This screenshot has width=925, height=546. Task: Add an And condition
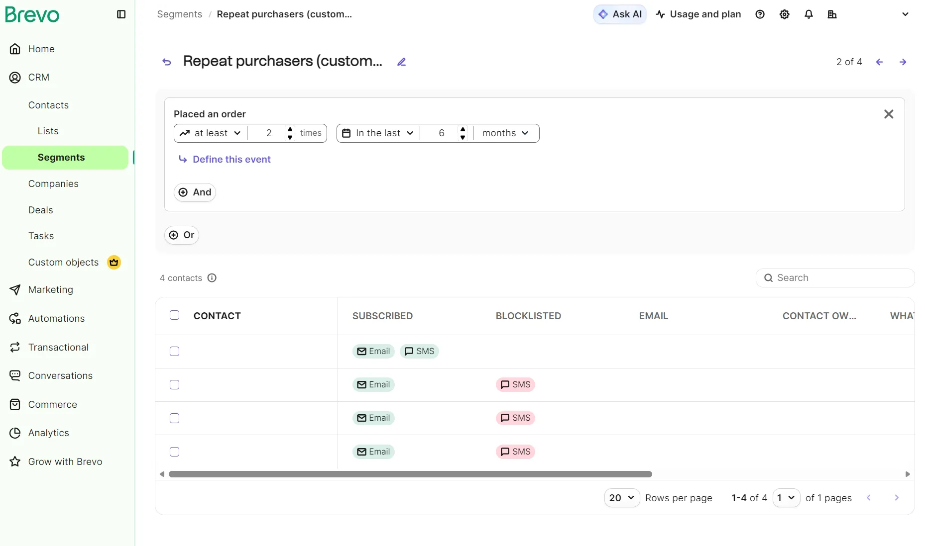(x=195, y=192)
